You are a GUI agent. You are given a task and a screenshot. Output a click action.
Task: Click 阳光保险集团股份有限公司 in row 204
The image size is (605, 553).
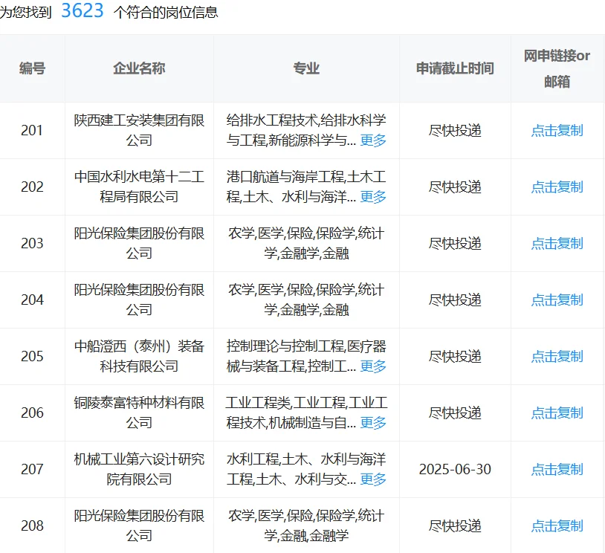click(139, 300)
